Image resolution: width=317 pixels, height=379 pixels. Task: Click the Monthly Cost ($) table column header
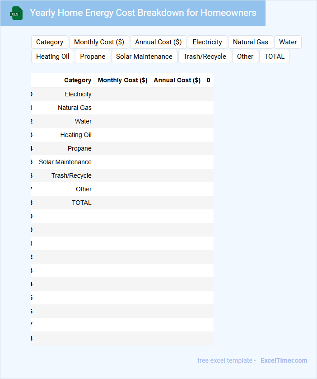pos(122,80)
